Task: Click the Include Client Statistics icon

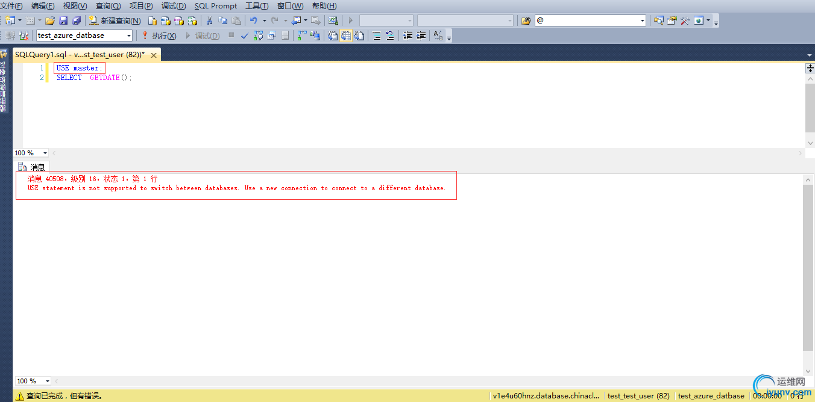Action: [x=315, y=36]
